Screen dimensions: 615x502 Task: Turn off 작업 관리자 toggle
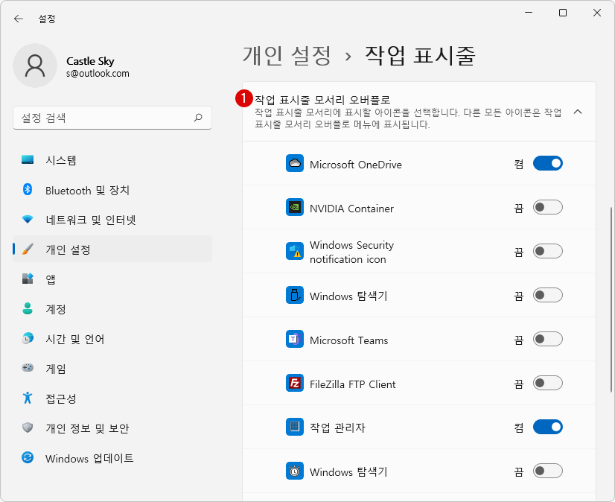(547, 427)
